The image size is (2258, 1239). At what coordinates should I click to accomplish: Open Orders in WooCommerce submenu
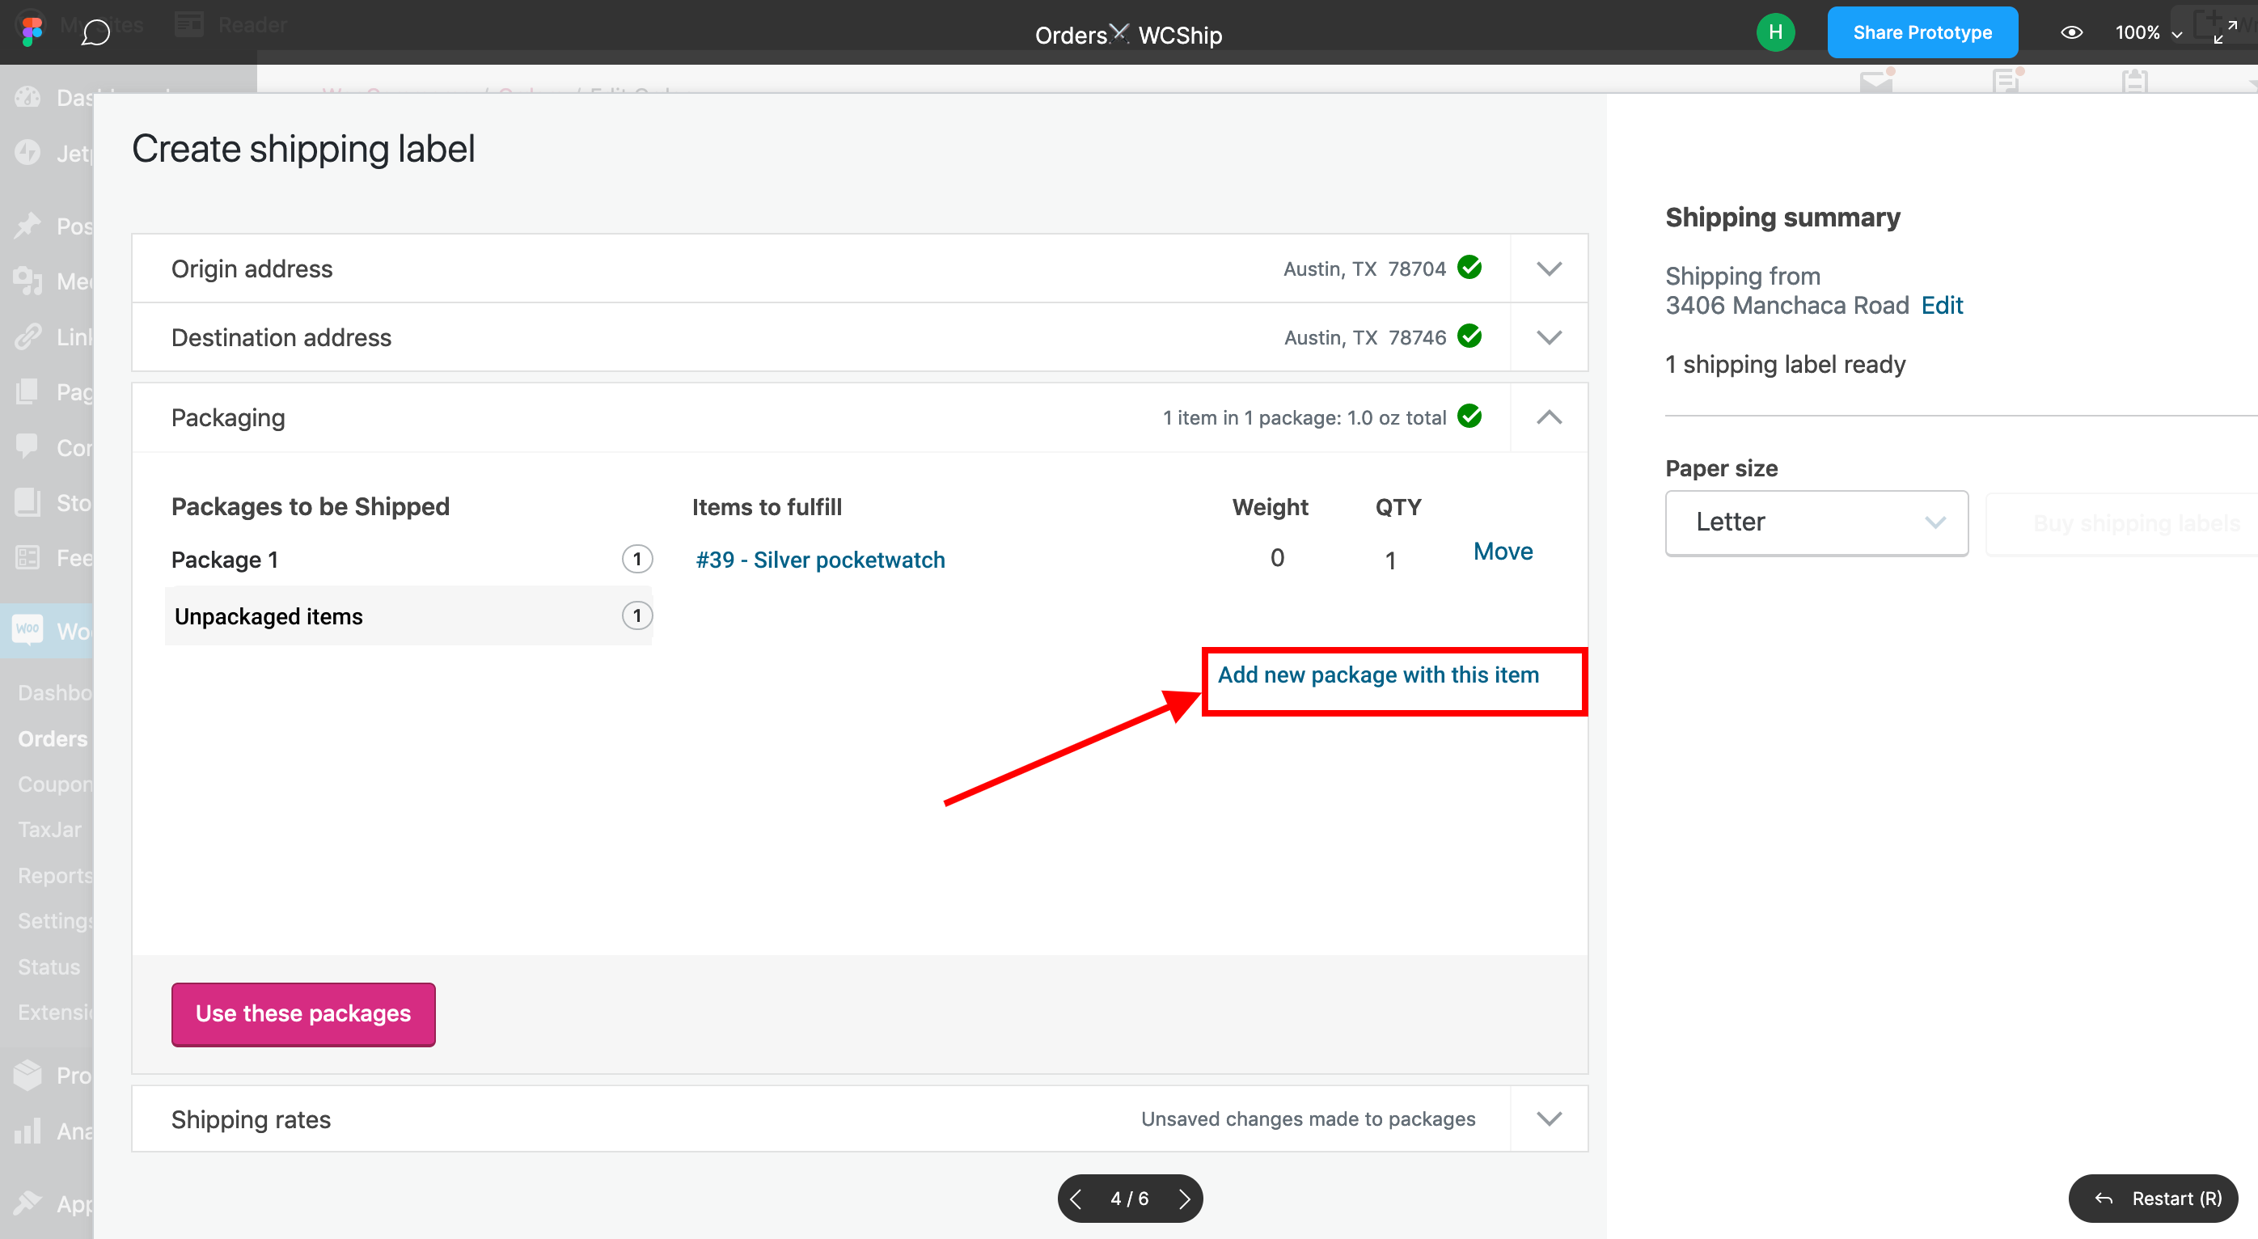point(53,738)
